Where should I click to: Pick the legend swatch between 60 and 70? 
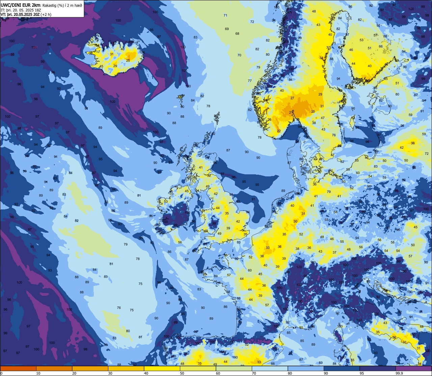point(234,369)
